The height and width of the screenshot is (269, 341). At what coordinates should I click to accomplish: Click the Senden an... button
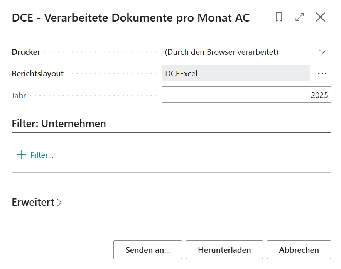pyautogui.click(x=147, y=250)
